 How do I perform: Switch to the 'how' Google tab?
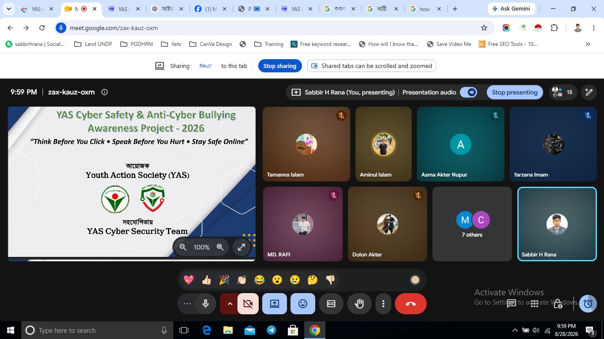tap(425, 9)
